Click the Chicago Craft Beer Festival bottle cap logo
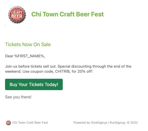Image resolution: width=148 pixels, height=131 pixels. coord(17,15)
